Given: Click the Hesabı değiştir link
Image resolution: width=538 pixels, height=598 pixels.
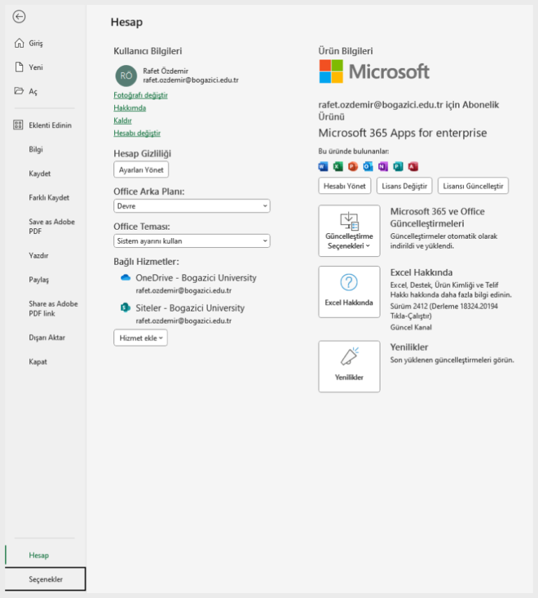Looking at the screenshot, I should (x=137, y=133).
